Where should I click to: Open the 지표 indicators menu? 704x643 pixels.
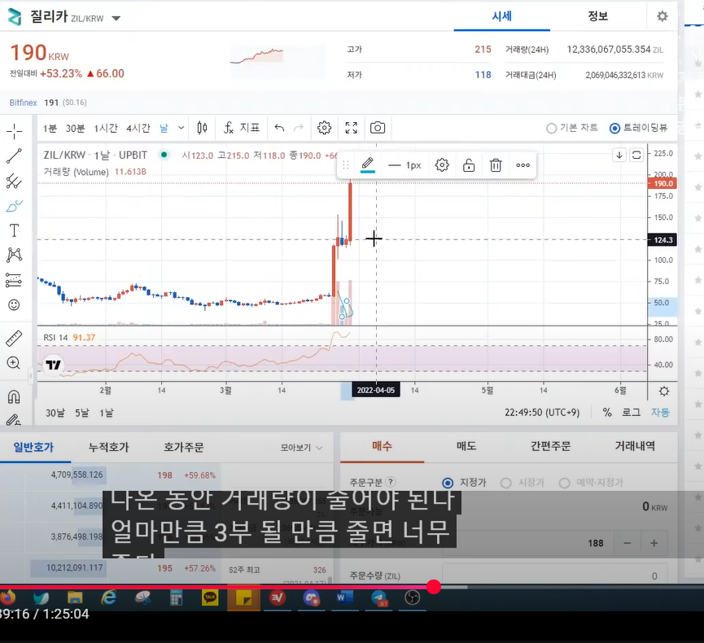pyautogui.click(x=242, y=128)
